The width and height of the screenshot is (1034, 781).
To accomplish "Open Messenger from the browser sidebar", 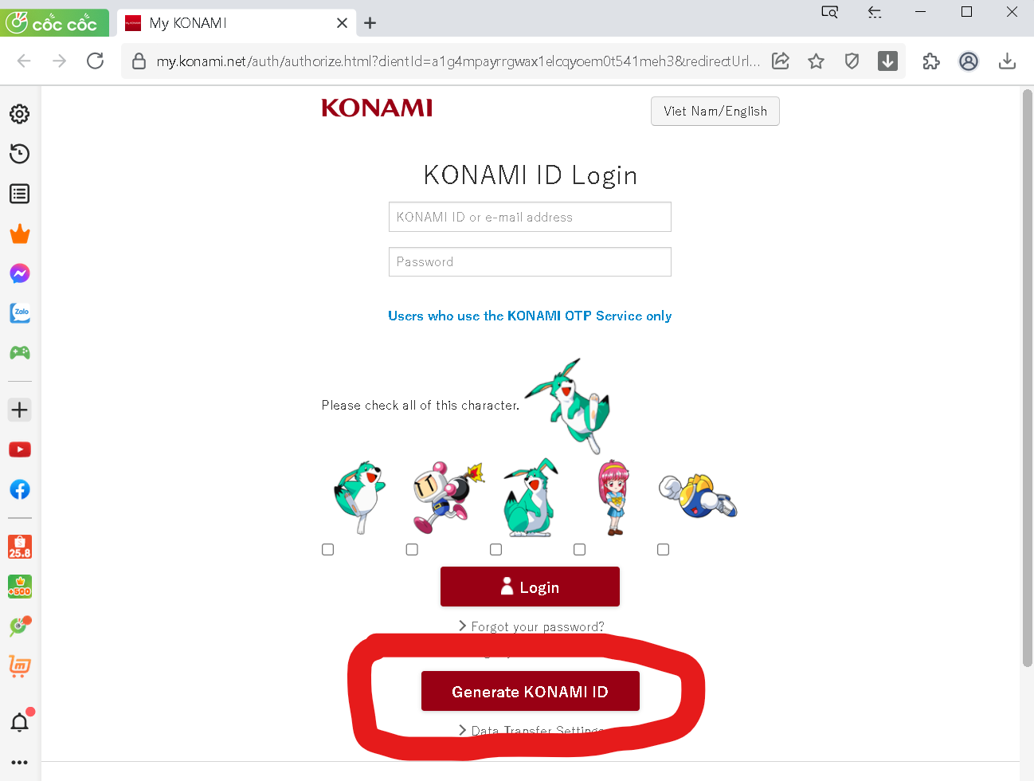I will (20, 273).
